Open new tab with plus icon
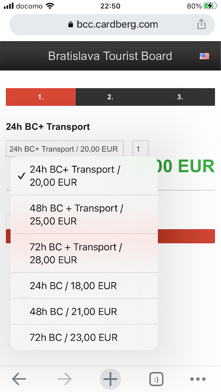The height and width of the screenshot is (392, 221). (110, 379)
